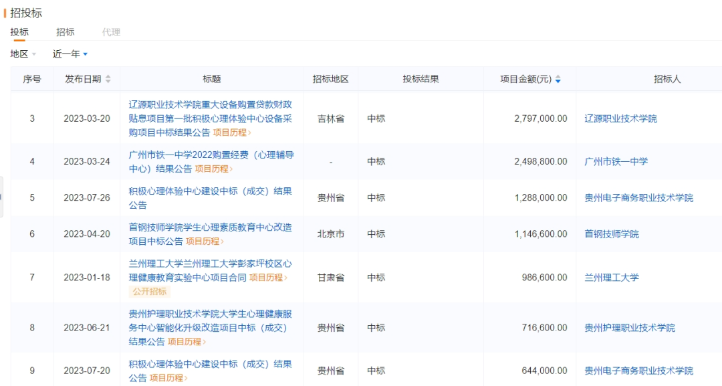The width and height of the screenshot is (722, 386).
Task: Open 兰州理工大学 in the 招标人 column
Action: [x=612, y=278]
